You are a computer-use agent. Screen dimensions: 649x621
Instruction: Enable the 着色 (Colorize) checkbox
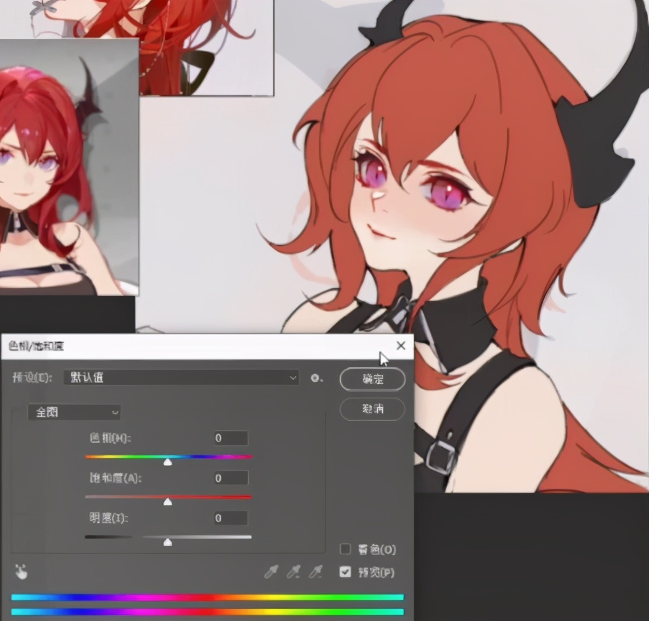346,549
